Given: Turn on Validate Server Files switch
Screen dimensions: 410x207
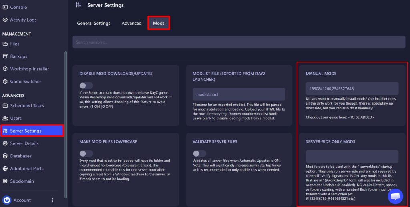Looking at the screenshot, I should coord(199,153).
